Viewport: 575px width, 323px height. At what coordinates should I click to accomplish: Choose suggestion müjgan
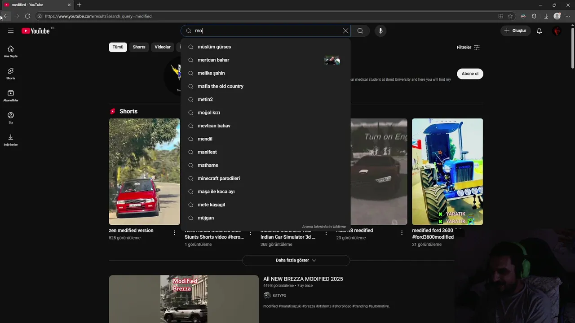265,218
